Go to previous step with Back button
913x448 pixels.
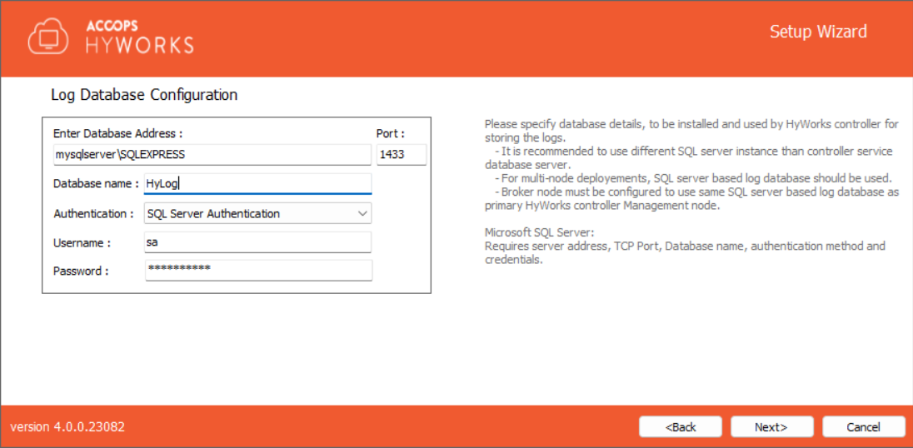(680, 426)
